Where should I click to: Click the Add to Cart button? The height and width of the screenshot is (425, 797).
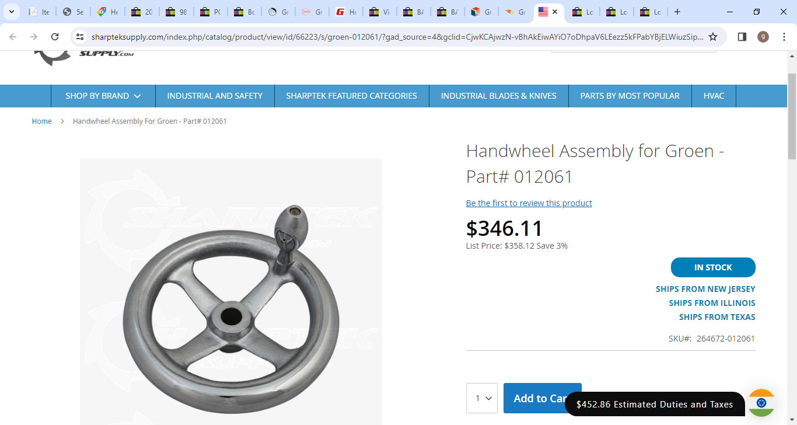(x=542, y=398)
